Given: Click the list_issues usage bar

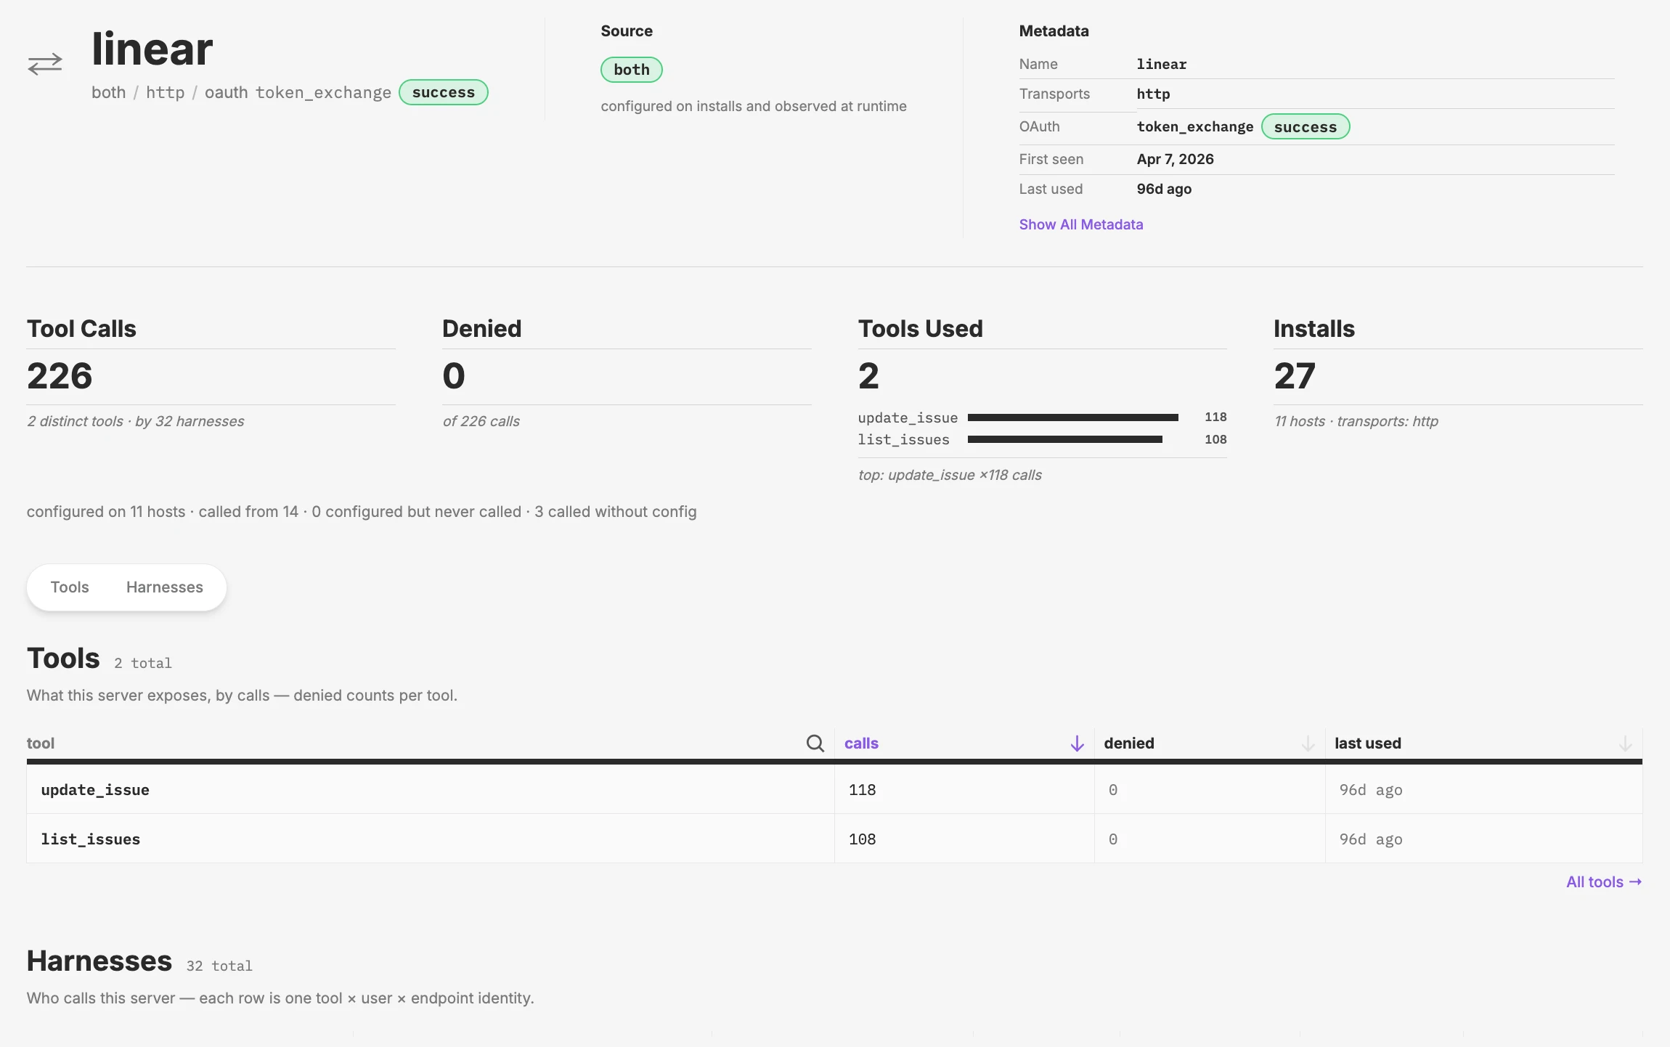Looking at the screenshot, I should click(1065, 439).
